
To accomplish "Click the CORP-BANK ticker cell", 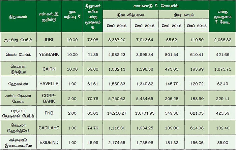I will coord(49,98).
